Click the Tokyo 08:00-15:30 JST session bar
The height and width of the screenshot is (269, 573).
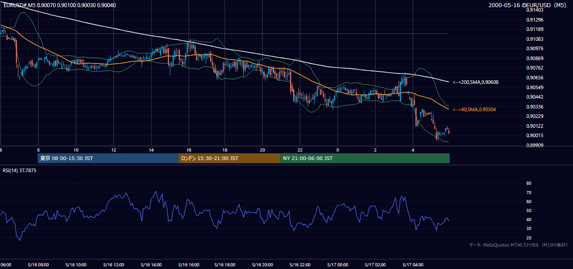click(108, 158)
